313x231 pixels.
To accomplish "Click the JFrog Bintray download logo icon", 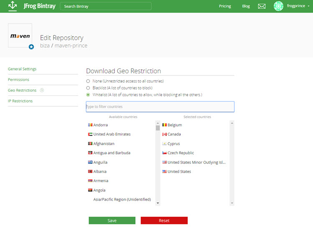I will 13,5.
